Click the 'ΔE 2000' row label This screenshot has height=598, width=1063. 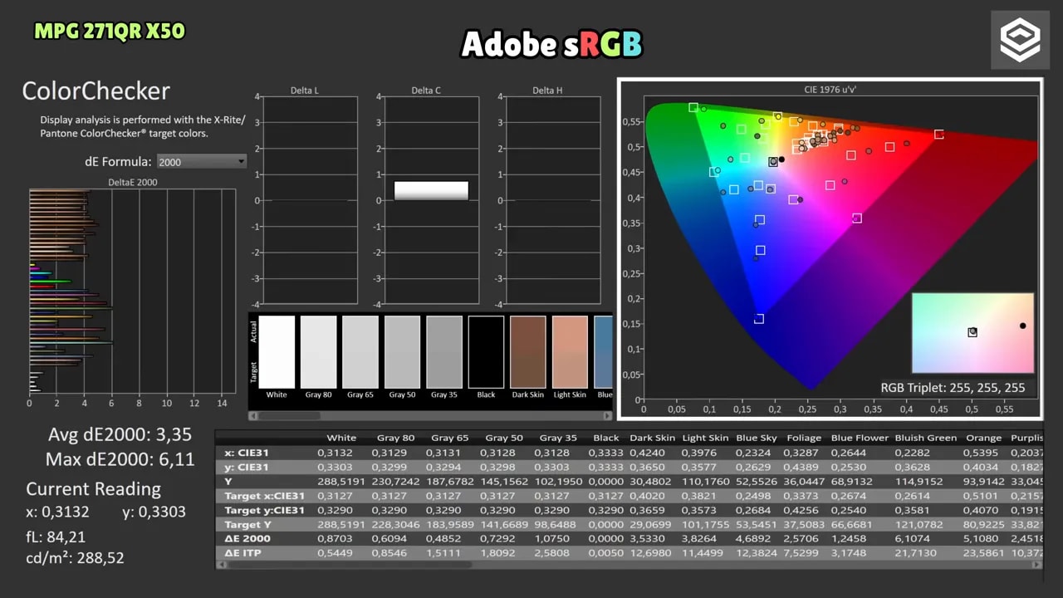(248, 538)
